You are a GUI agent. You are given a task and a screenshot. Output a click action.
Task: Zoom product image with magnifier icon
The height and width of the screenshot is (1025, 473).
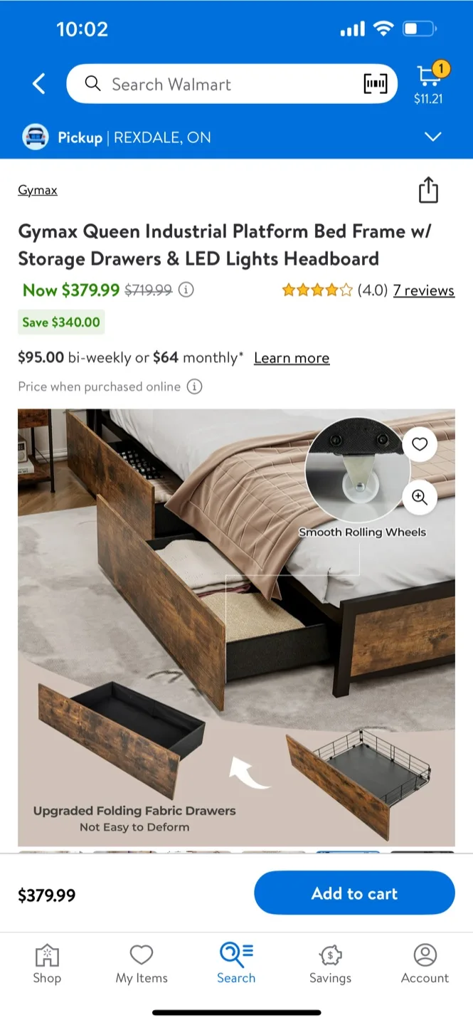[x=420, y=498]
